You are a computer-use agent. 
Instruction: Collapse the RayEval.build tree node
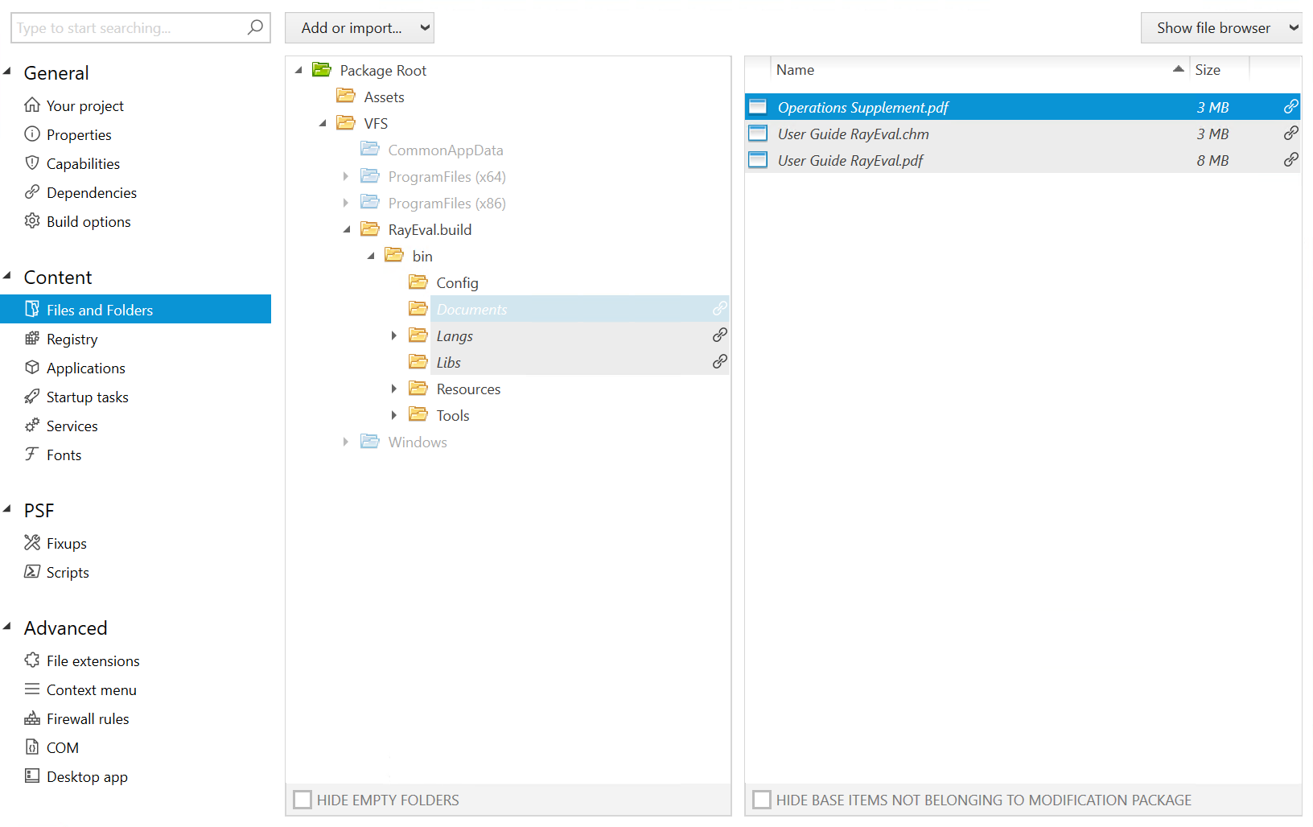(346, 229)
